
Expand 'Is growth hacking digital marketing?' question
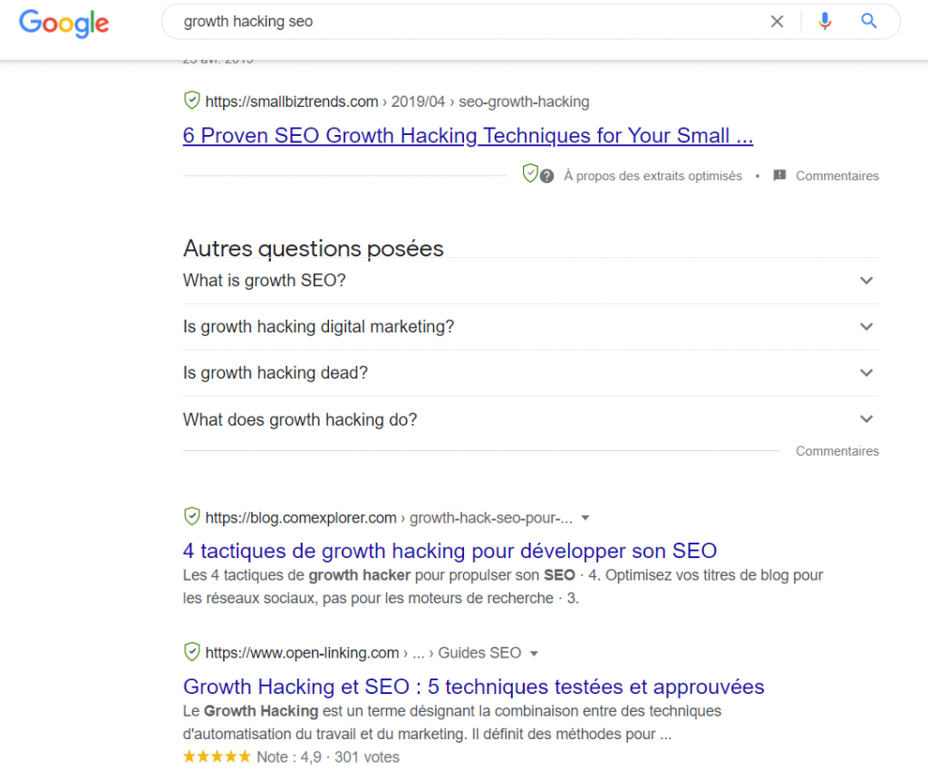pyautogui.click(x=531, y=326)
